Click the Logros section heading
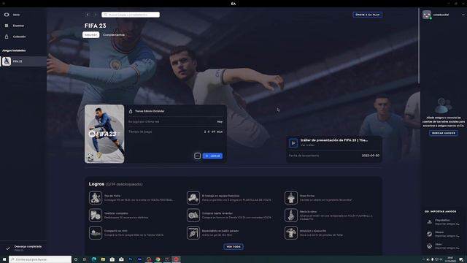This screenshot has width=467, height=263. tap(96, 184)
